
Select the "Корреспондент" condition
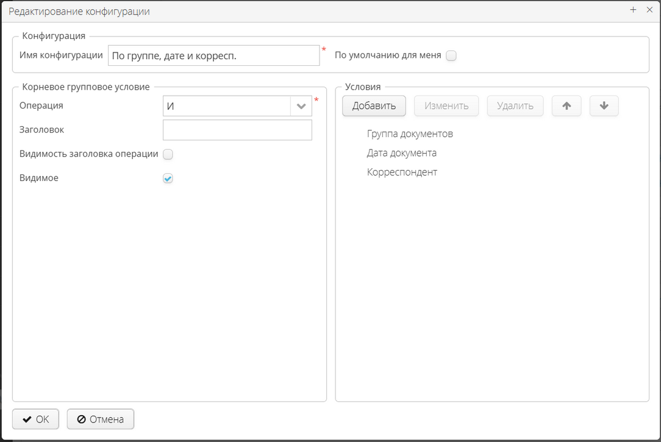tap(402, 172)
